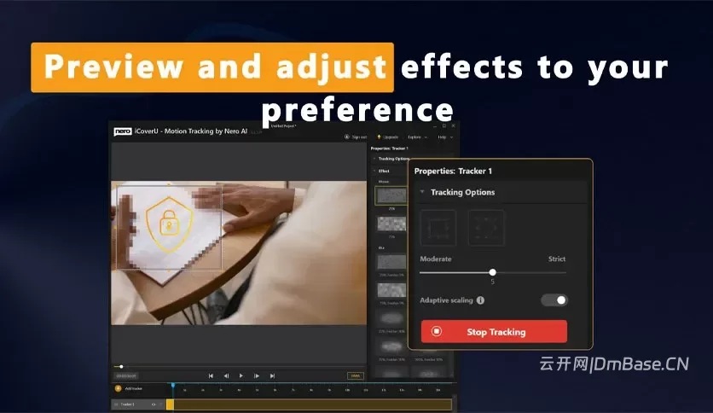Collapse Tracking Options in the background Properties panel
The width and height of the screenshot is (713, 413).
tap(374, 159)
